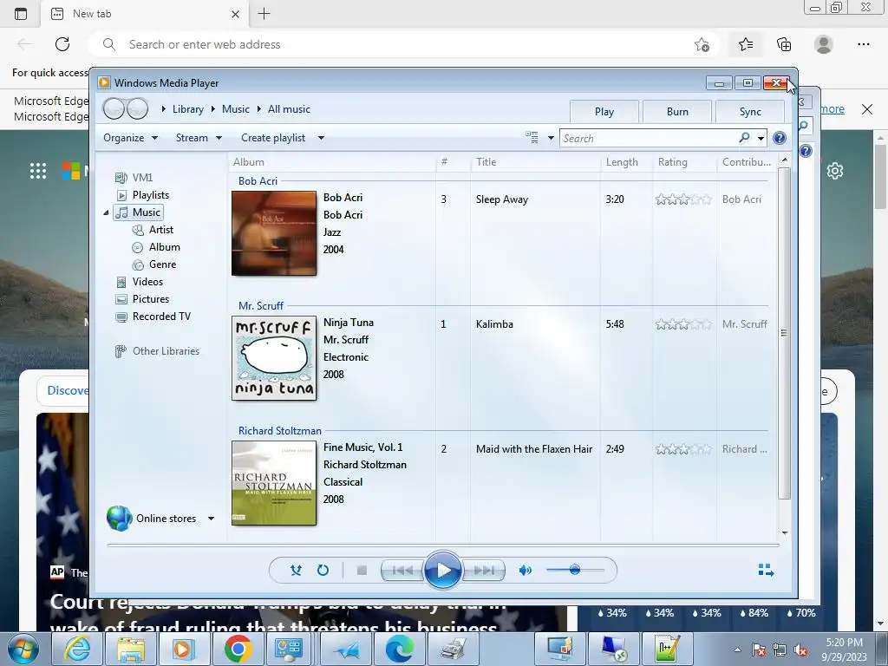
Task: Open the Windows Start menu
Action: tap(23, 649)
